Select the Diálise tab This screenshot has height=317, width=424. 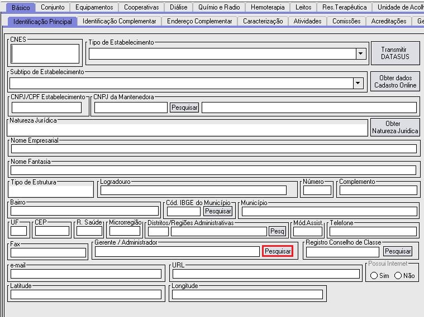tap(178, 7)
